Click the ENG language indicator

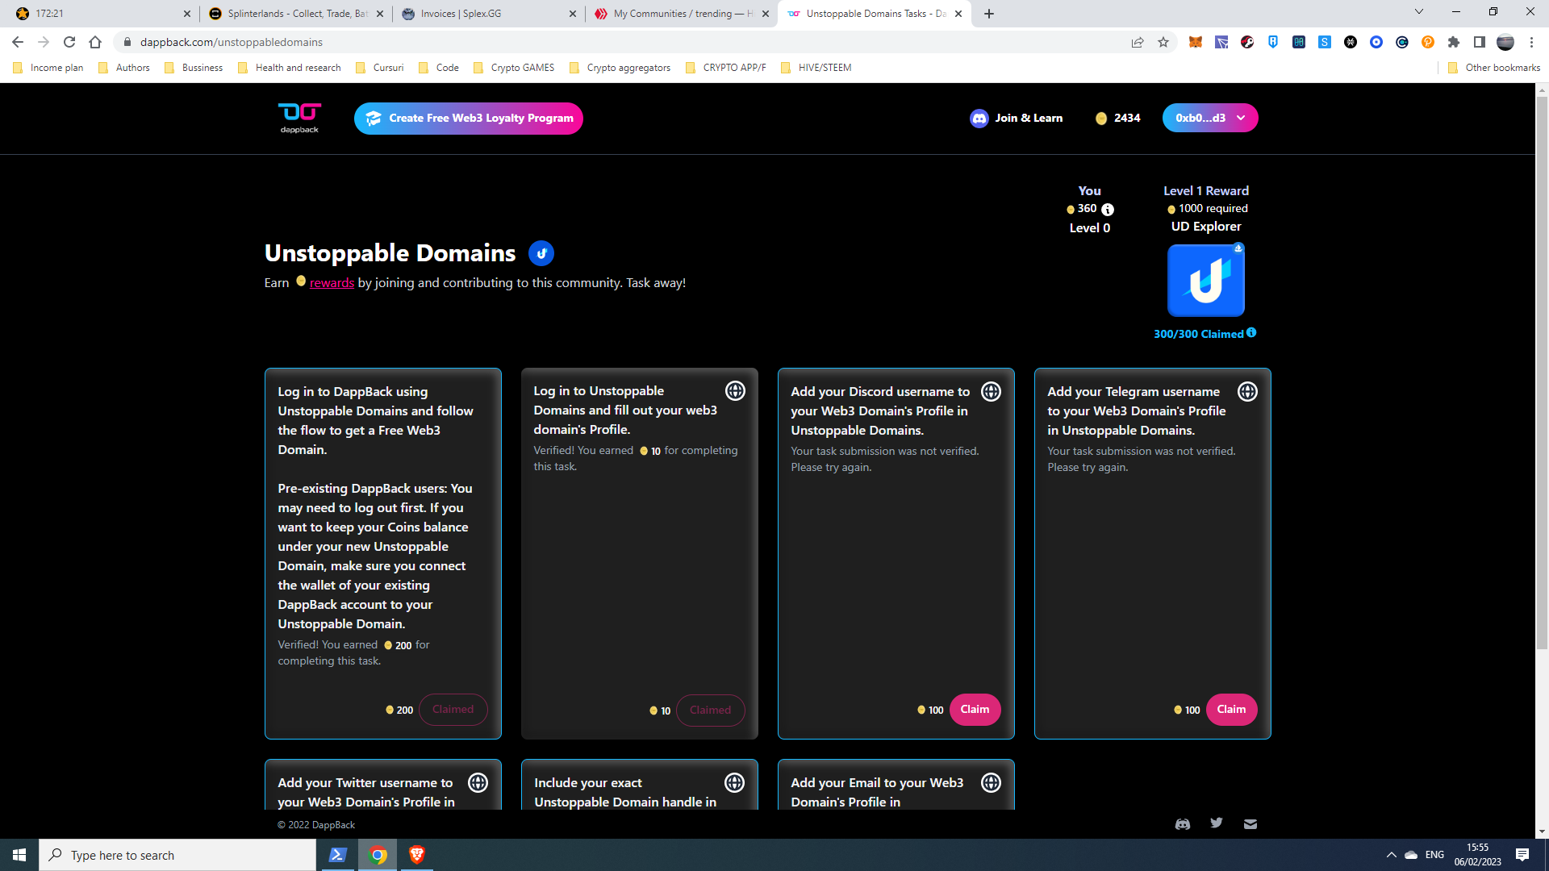point(1434,855)
